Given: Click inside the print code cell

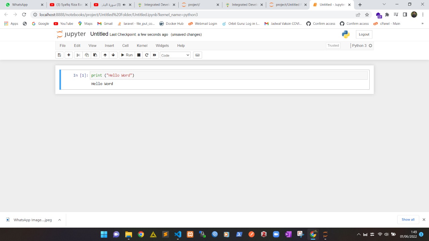Looking at the screenshot, I should pyautogui.click(x=229, y=75).
